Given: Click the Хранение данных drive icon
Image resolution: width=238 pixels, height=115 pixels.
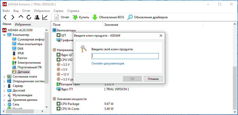Looking at the screenshot, I should point(9,100).
